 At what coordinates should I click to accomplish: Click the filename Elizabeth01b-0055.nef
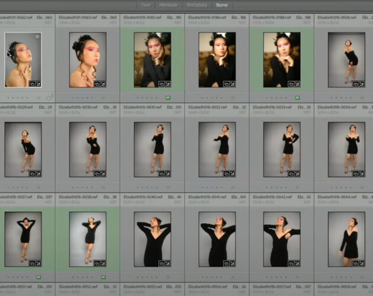point(143,287)
